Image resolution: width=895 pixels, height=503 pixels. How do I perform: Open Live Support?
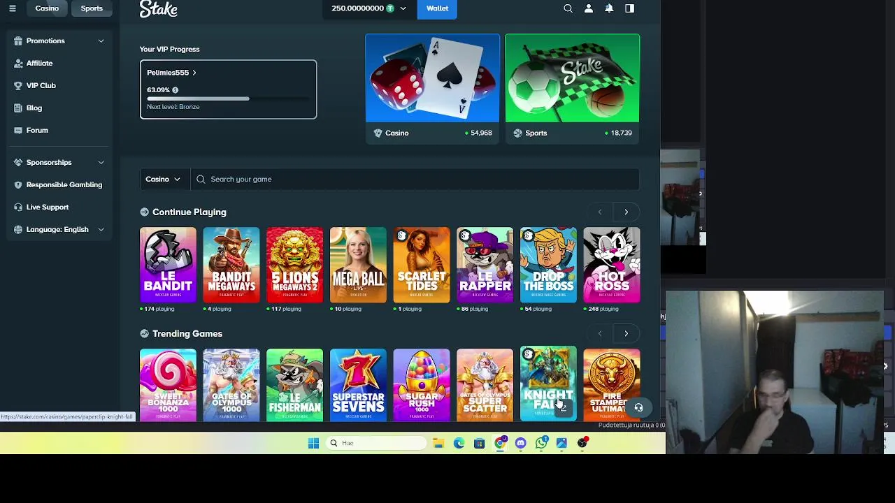[47, 207]
